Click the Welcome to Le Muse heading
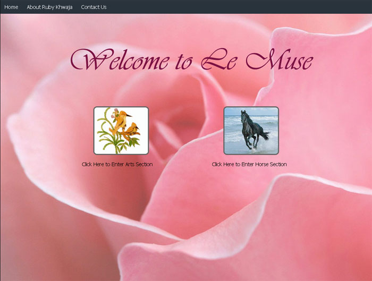Screen dimensions: 372x281 pyautogui.click(x=192, y=59)
